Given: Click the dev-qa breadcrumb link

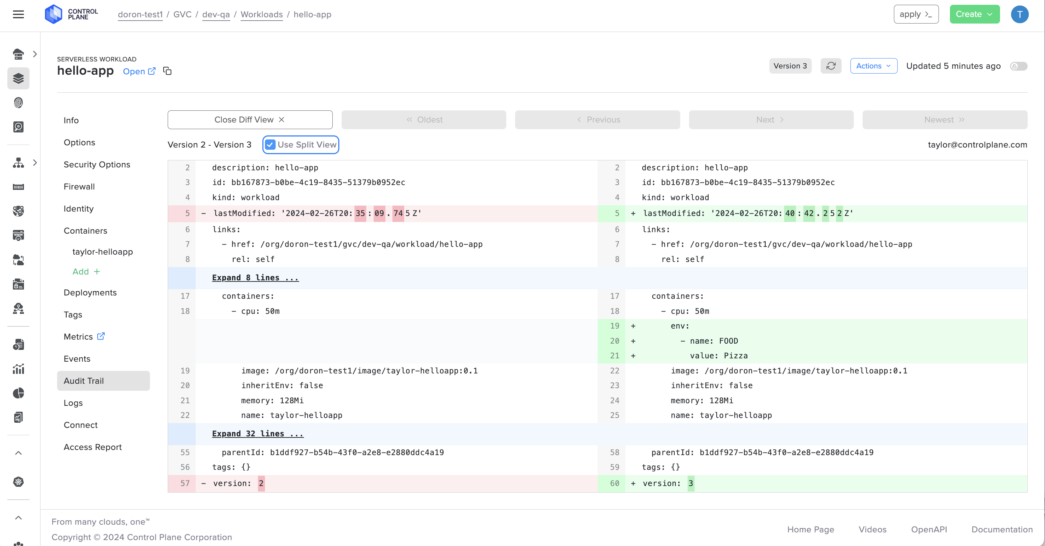Looking at the screenshot, I should [x=216, y=15].
